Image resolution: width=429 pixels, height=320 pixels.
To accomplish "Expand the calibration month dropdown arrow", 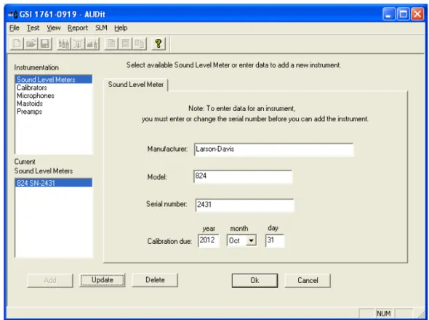I will (x=251, y=241).
